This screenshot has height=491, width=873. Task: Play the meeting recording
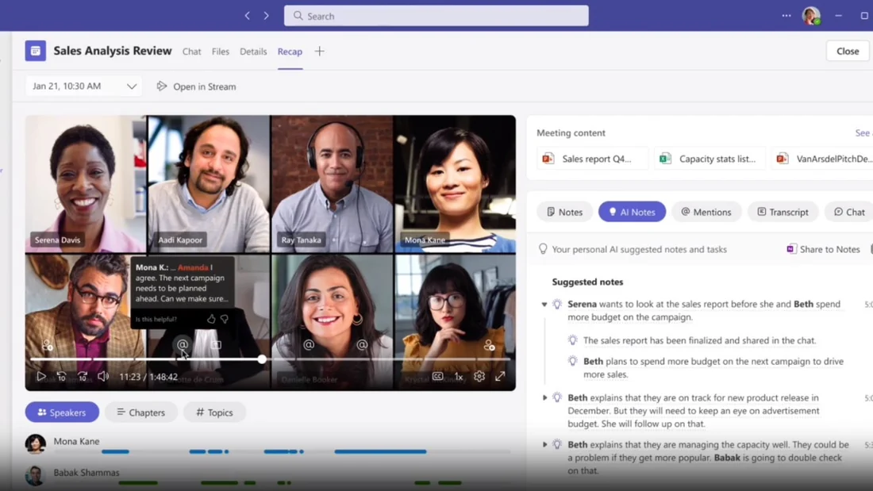[40, 376]
